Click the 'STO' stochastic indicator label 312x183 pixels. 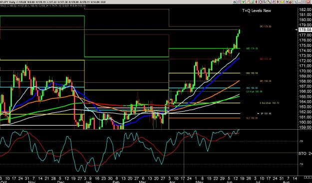coord(303,154)
